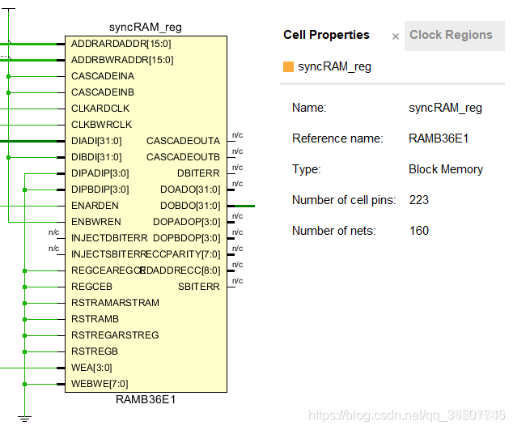Pick the WEA[3:0] write enable pin

click(x=91, y=368)
